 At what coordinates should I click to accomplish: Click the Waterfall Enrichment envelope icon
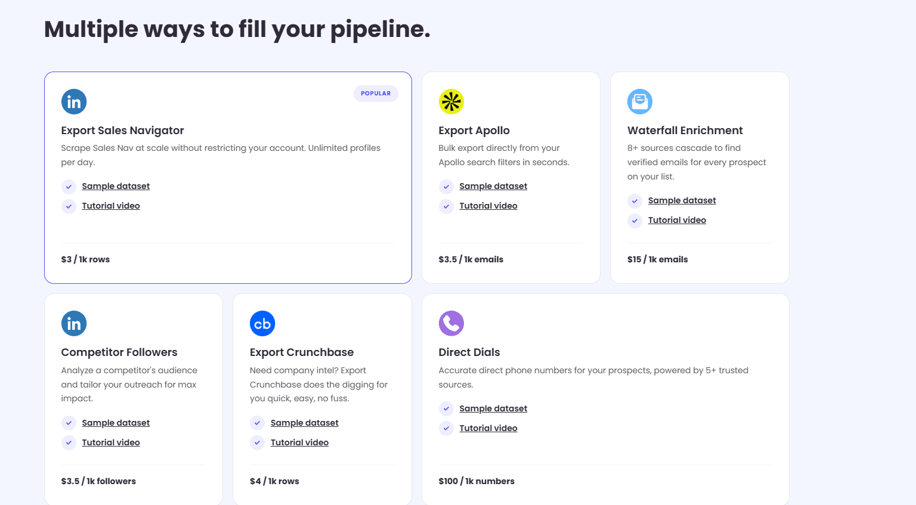pyautogui.click(x=640, y=101)
